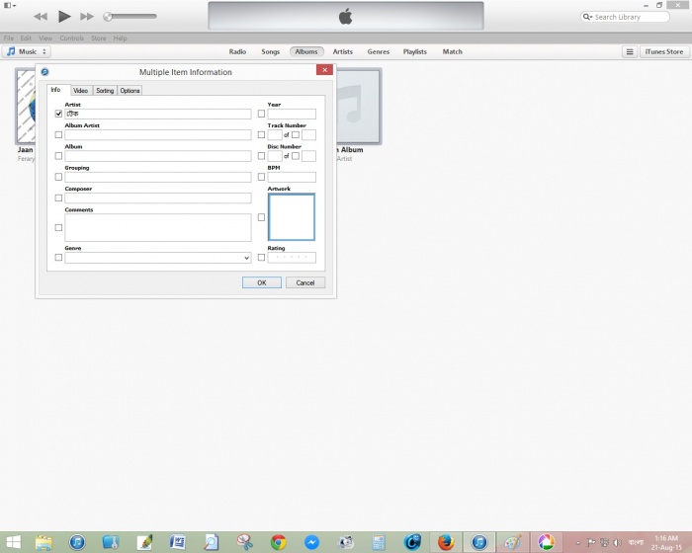Expand the Genre dropdown arrow
The width and height of the screenshot is (692, 553).
click(247, 258)
